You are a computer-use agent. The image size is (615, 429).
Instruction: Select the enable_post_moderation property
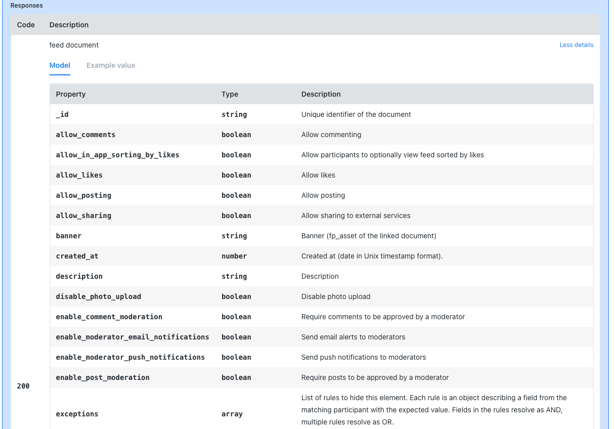pyautogui.click(x=103, y=377)
